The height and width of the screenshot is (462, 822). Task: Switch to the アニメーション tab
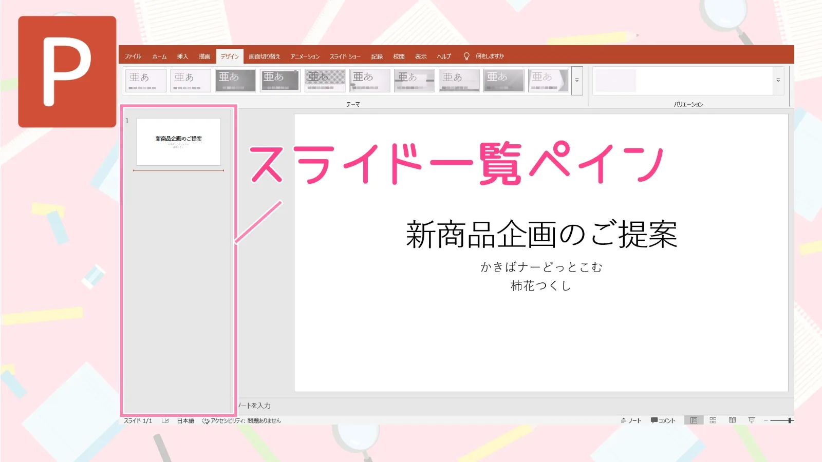pos(305,56)
